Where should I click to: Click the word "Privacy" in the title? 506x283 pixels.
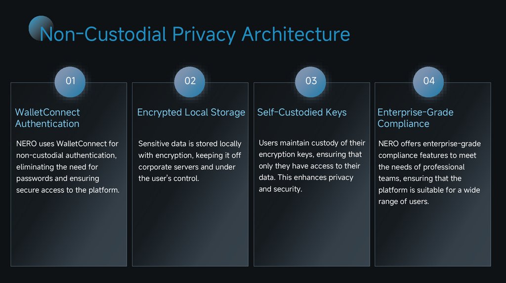pos(204,35)
